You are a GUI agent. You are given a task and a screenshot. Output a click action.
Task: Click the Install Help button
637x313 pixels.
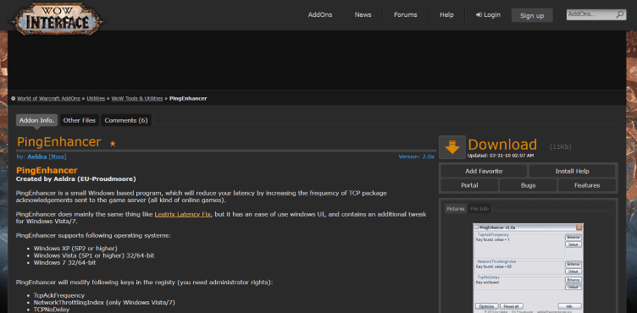point(572,172)
